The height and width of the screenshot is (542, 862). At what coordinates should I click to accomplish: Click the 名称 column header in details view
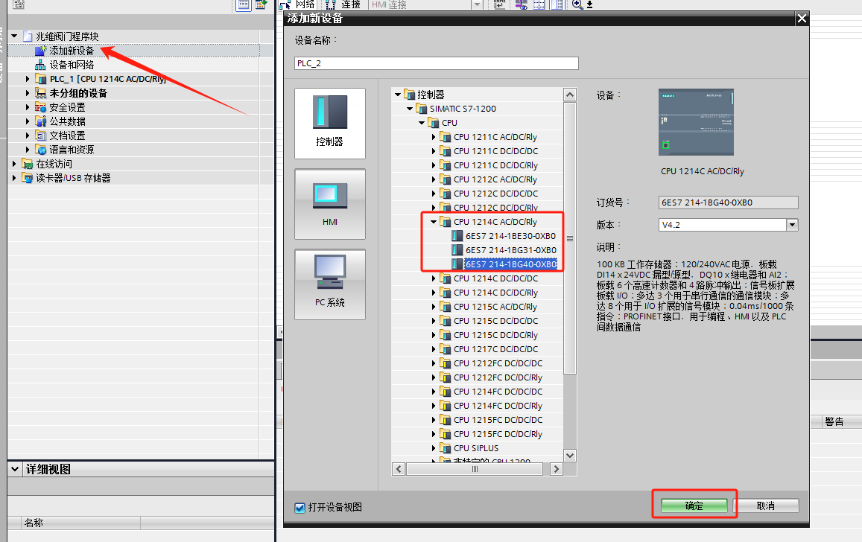(x=81, y=523)
